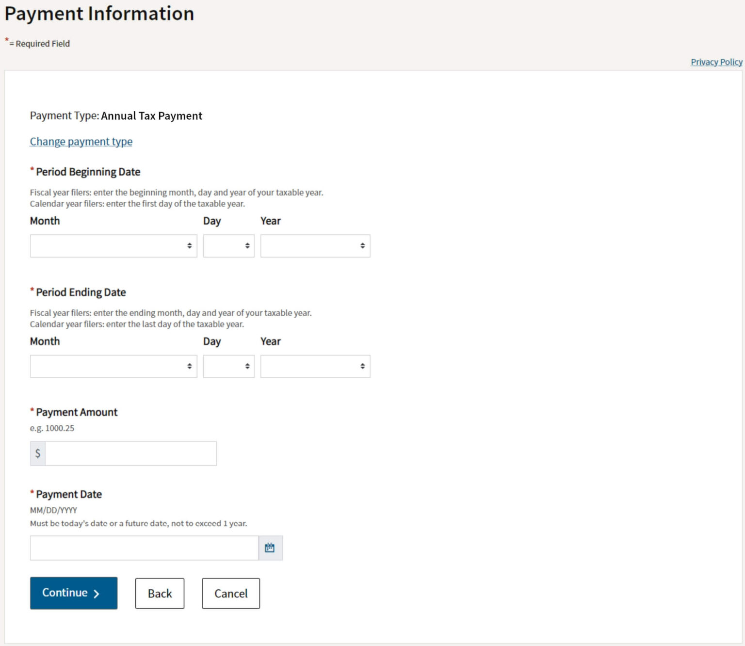The image size is (745, 646).
Task: Click the Payment Information page heading
Action: point(99,14)
